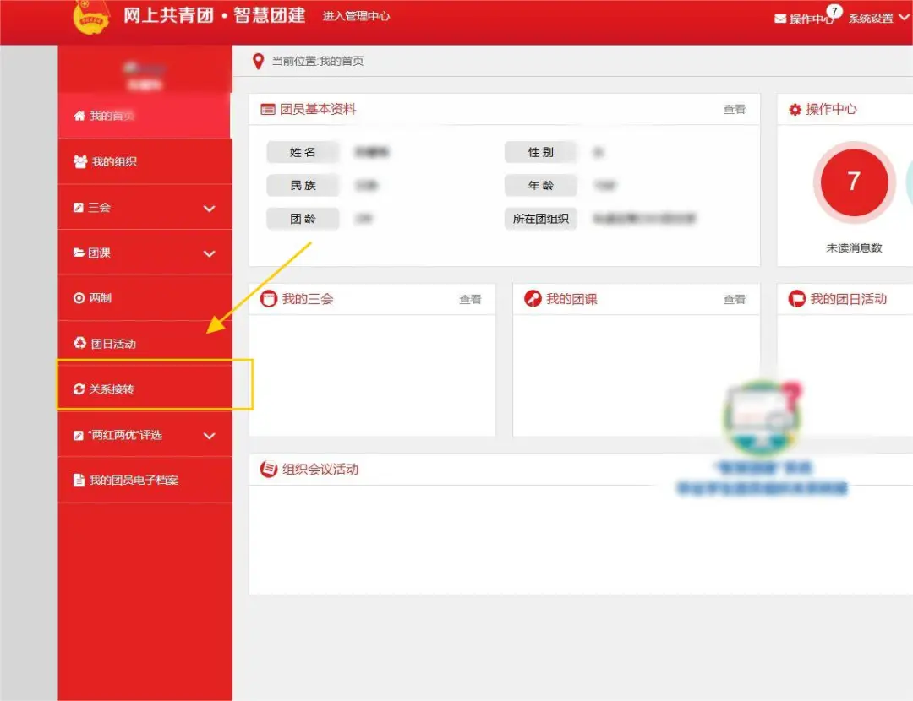Click the 民族 label field

pyautogui.click(x=303, y=186)
